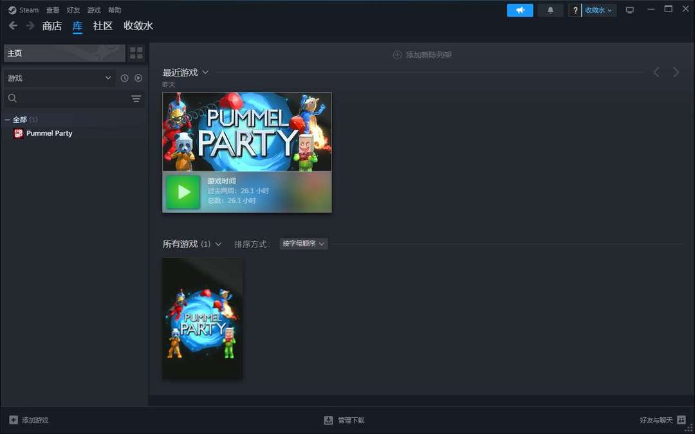Minimize the Steam window
This screenshot has width=695, height=434.
pos(651,9)
